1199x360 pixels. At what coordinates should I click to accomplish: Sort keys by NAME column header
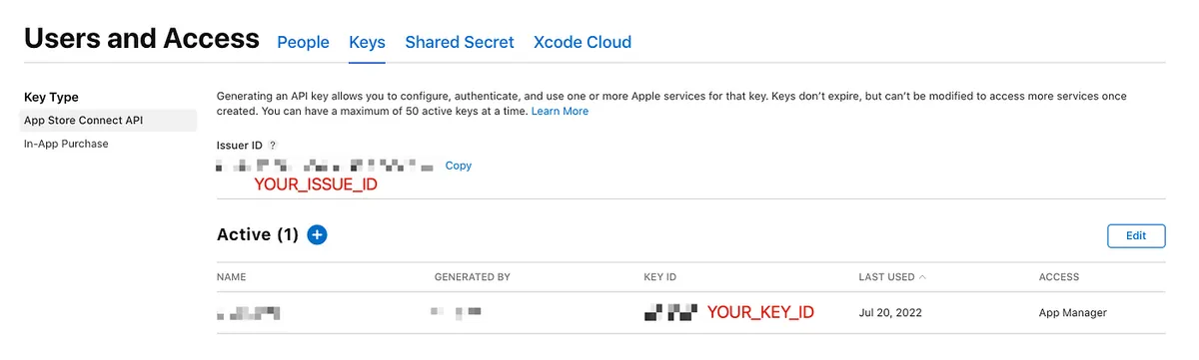click(x=231, y=277)
